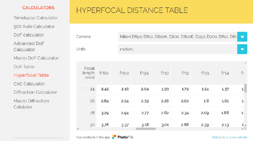Select DoF Table in sidebar
This screenshot has height=141, width=253.
[x=24, y=66]
